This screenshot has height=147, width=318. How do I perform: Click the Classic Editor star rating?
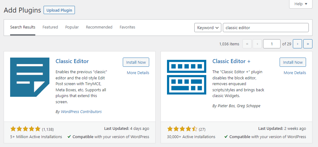25,129
